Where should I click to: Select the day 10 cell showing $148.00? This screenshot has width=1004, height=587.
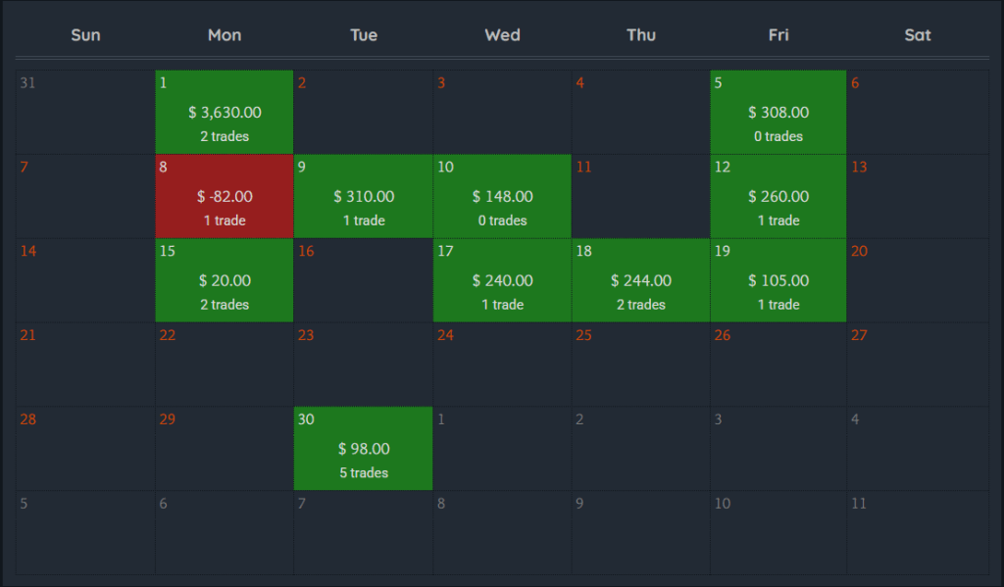(x=502, y=196)
